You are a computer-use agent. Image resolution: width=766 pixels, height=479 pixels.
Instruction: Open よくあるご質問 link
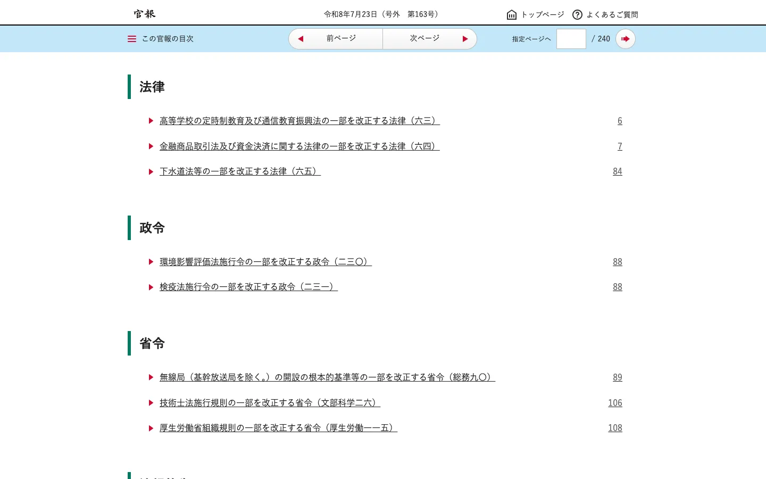tap(612, 14)
